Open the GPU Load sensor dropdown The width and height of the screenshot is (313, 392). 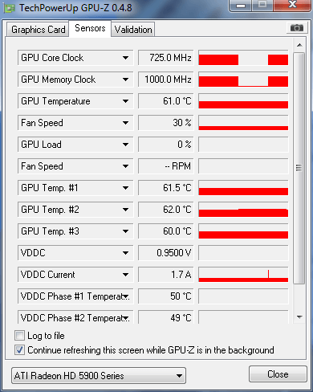tap(125, 145)
